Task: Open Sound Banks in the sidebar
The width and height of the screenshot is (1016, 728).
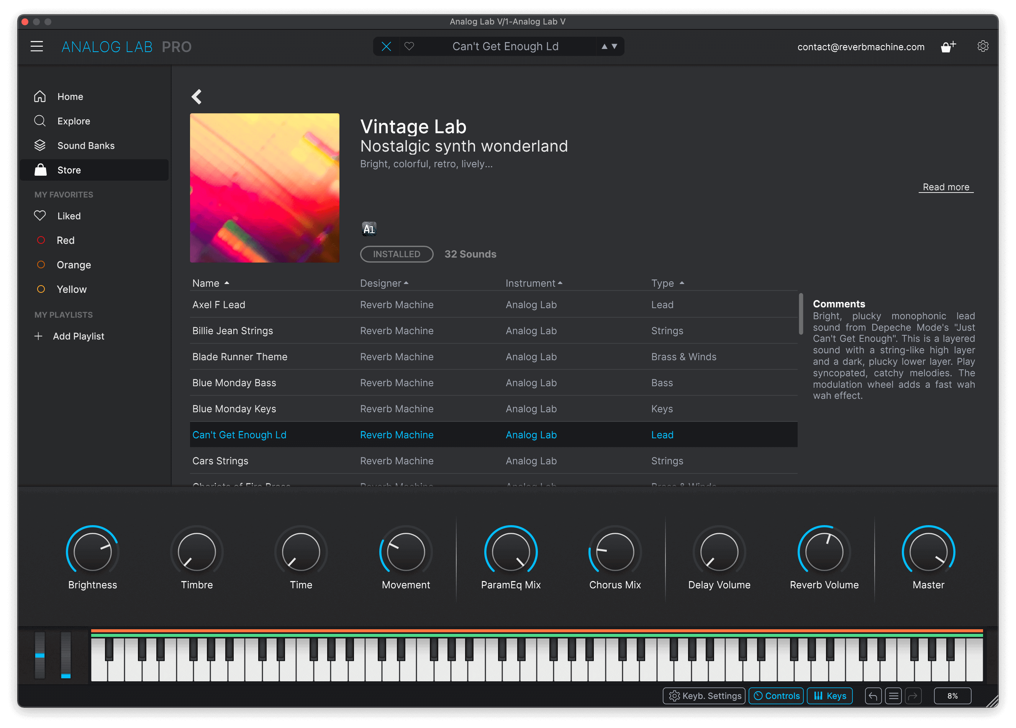Action: click(x=94, y=145)
